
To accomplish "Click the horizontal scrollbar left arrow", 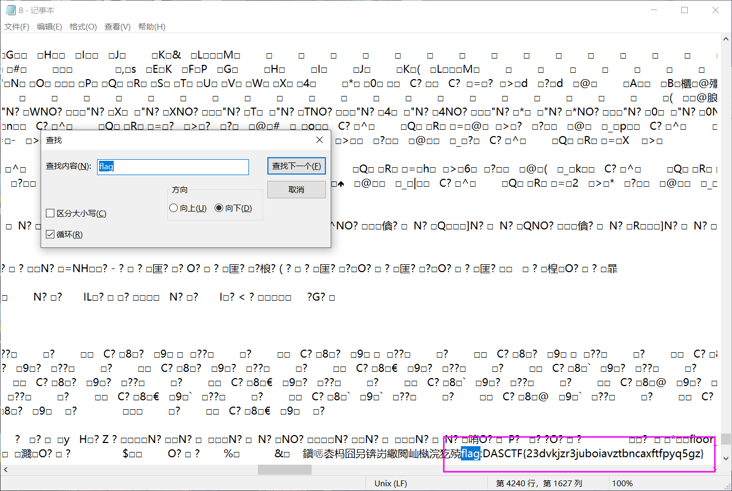I will 5,469.
